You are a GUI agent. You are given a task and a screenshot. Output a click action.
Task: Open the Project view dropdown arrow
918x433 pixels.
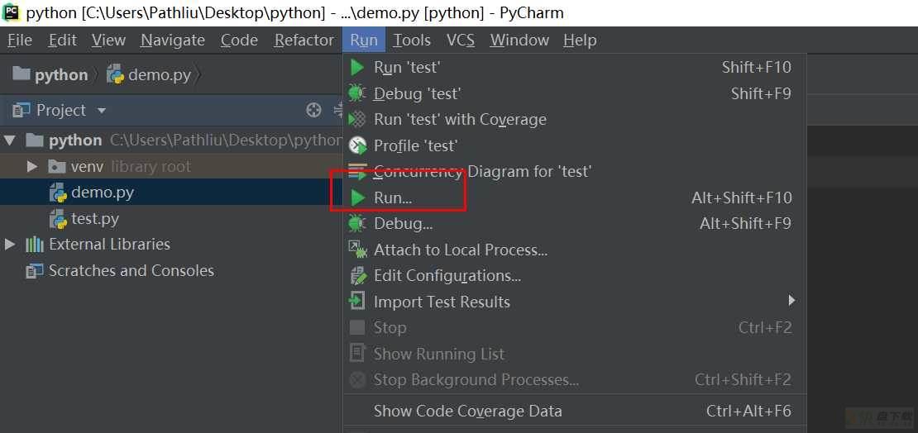pos(101,111)
